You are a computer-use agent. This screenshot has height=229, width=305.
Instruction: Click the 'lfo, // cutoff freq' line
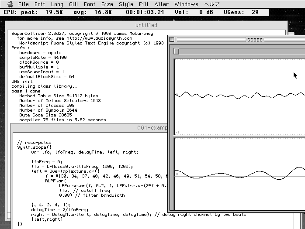(x=85, y=191)
